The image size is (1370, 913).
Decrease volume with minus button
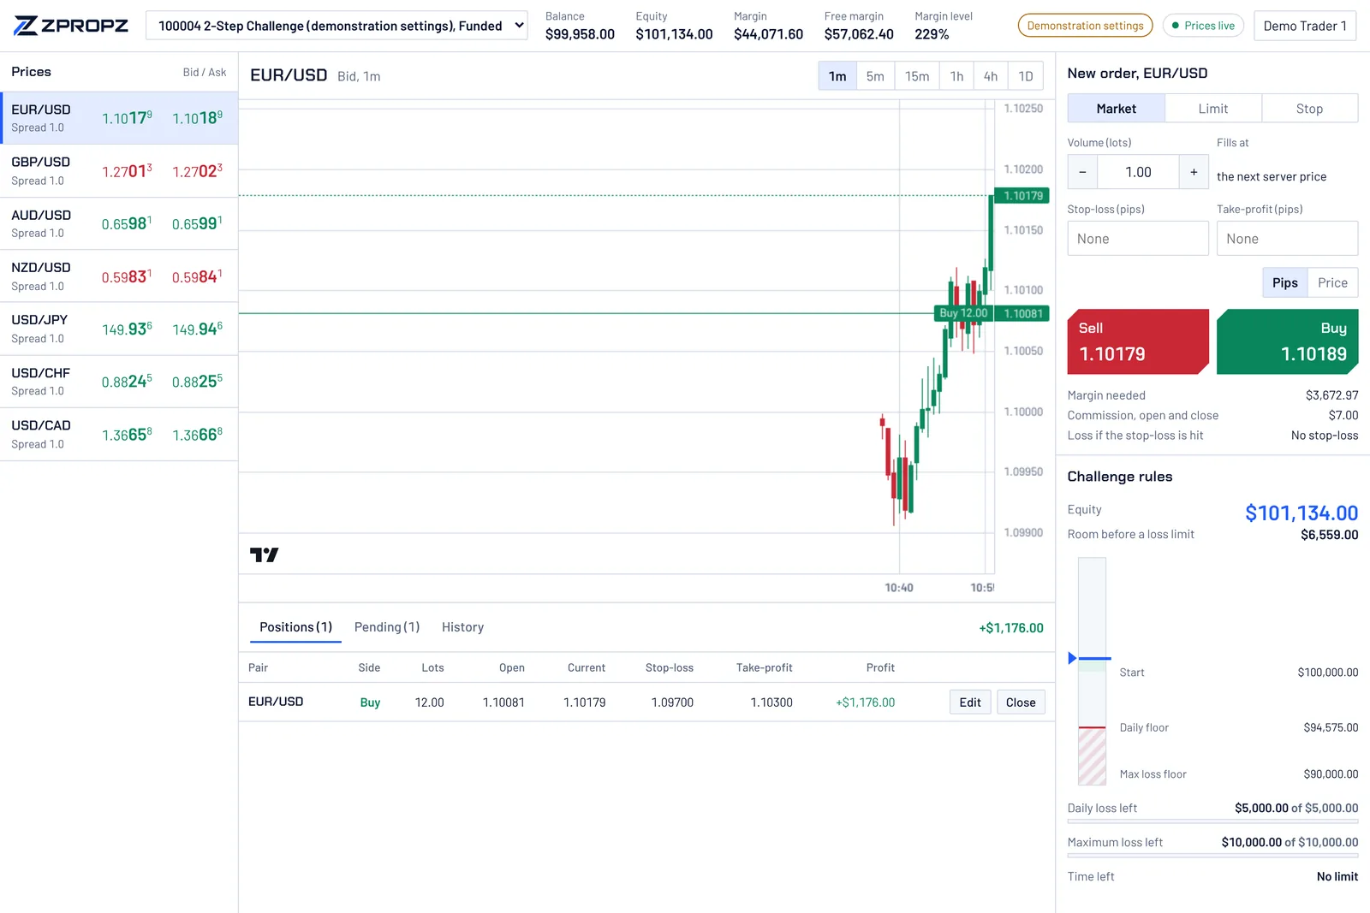1082,172
